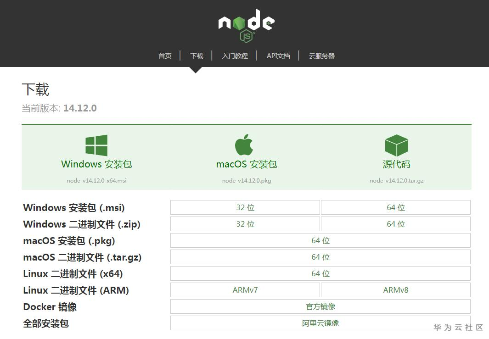Click the 下载 page heading
Screen dimensions: 489x339
[x=35, y=90]
